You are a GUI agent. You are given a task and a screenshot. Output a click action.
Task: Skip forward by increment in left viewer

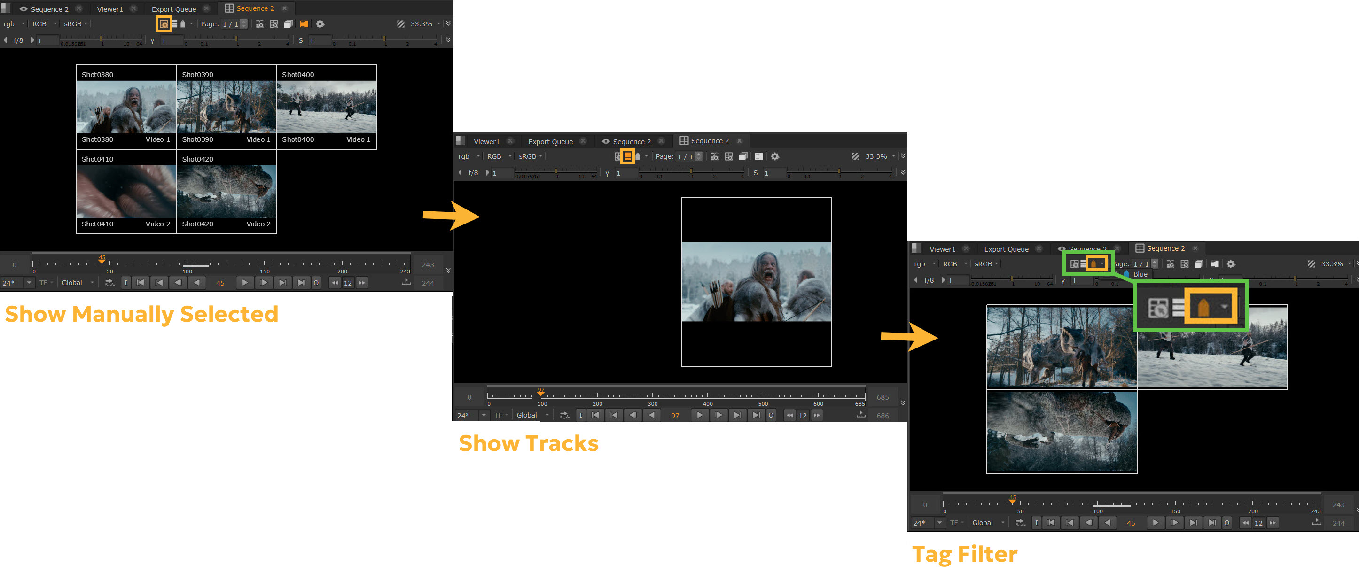[x=362, y=283]
